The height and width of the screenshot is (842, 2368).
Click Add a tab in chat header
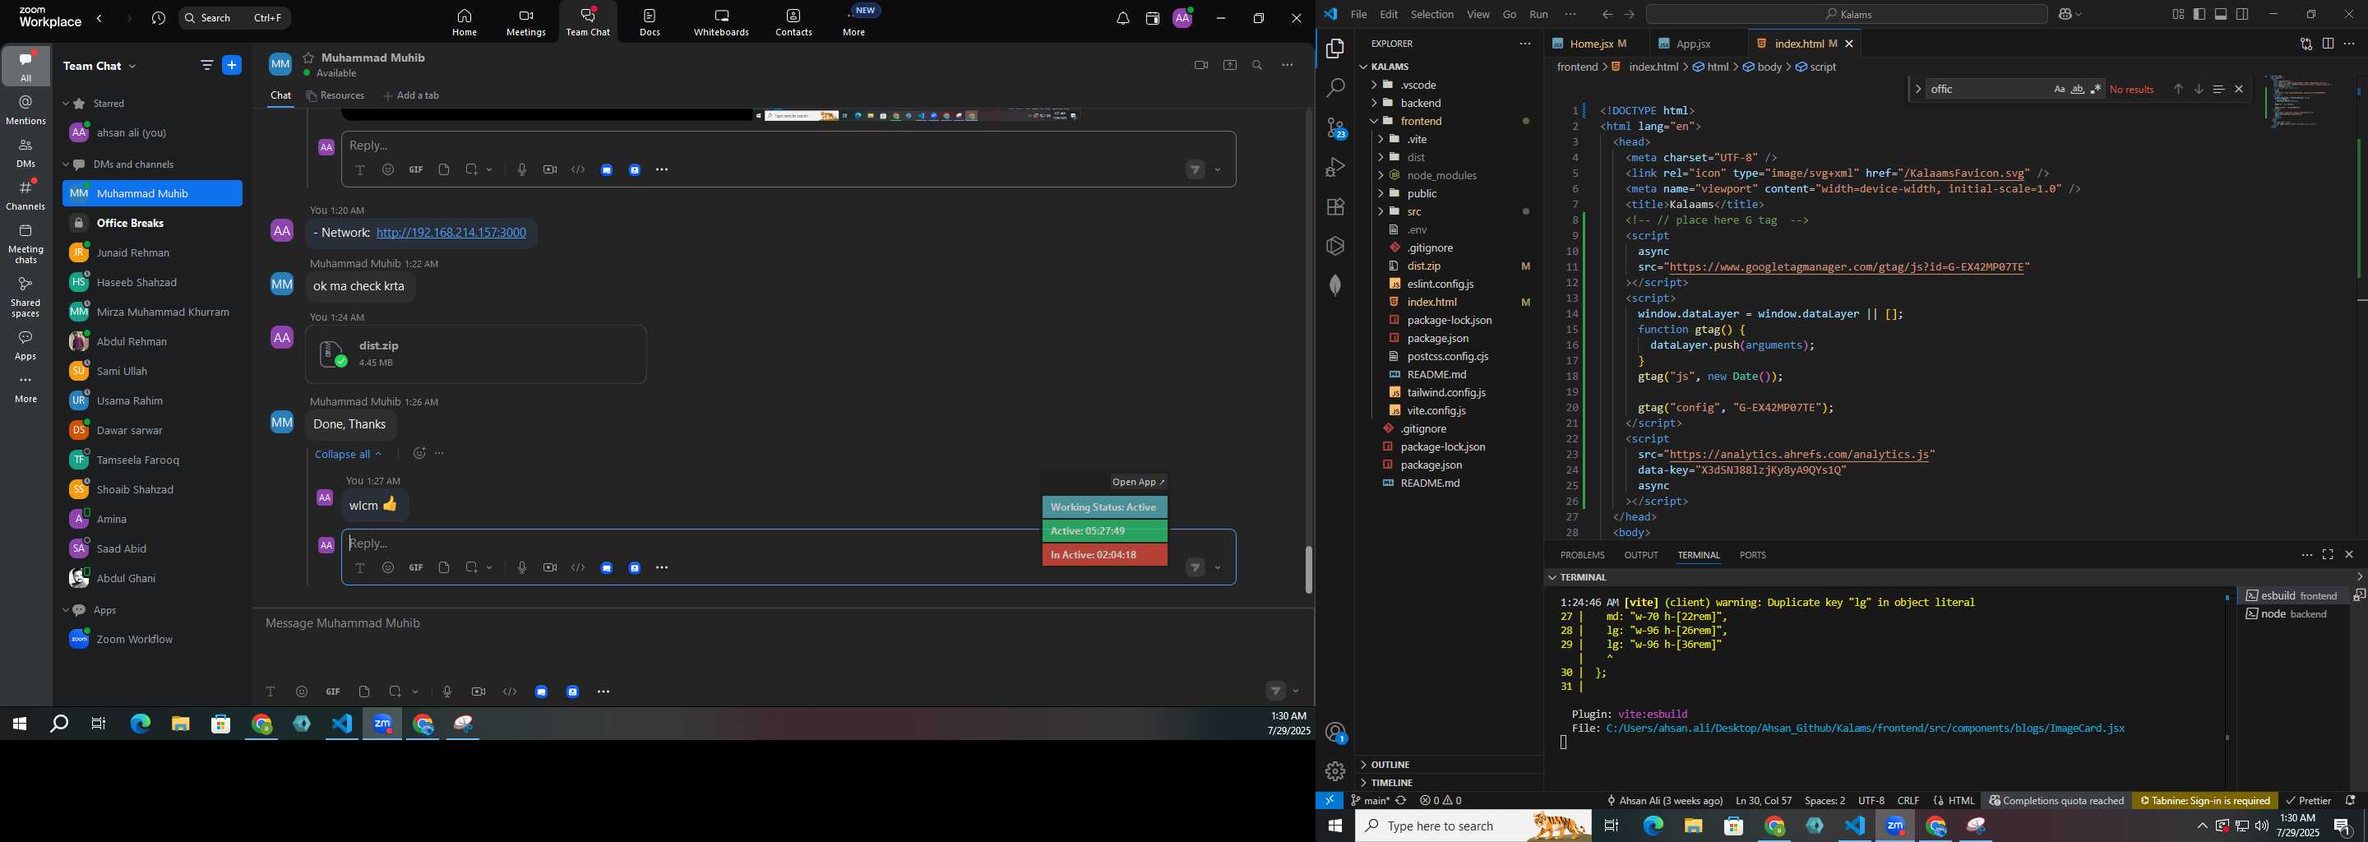pos(411,95)
